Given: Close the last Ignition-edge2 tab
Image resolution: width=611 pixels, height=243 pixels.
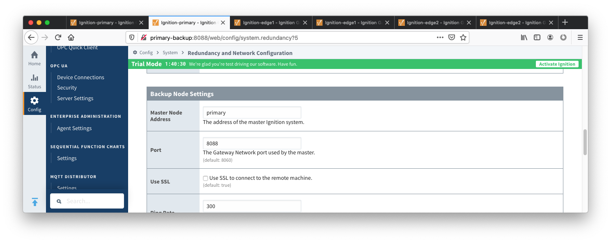Looking at the screenshot, I should pyautogui.click(x=551, y=23).
